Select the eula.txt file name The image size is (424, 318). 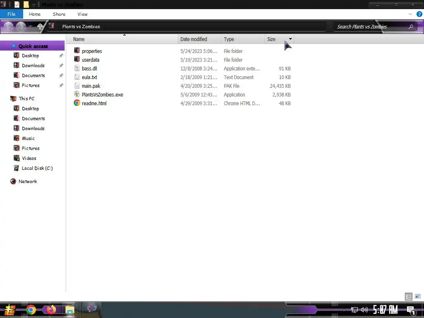pyautogui.click(x=89, y=77)
